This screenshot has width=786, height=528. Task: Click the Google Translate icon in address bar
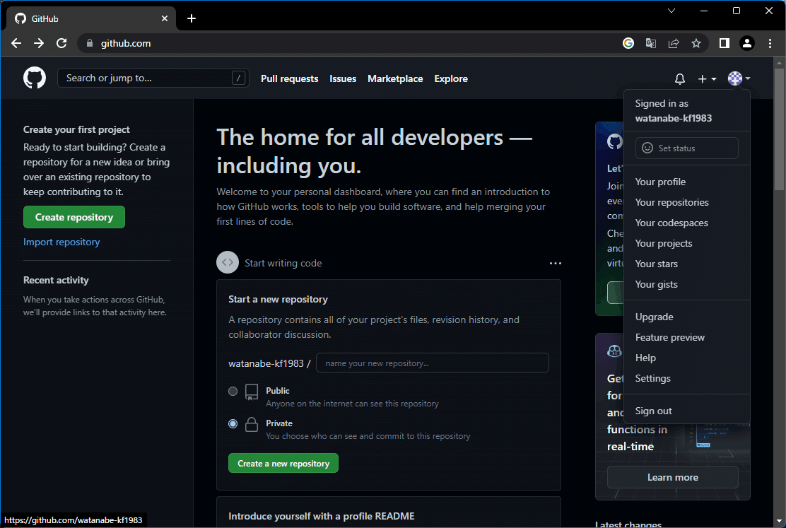651,44
